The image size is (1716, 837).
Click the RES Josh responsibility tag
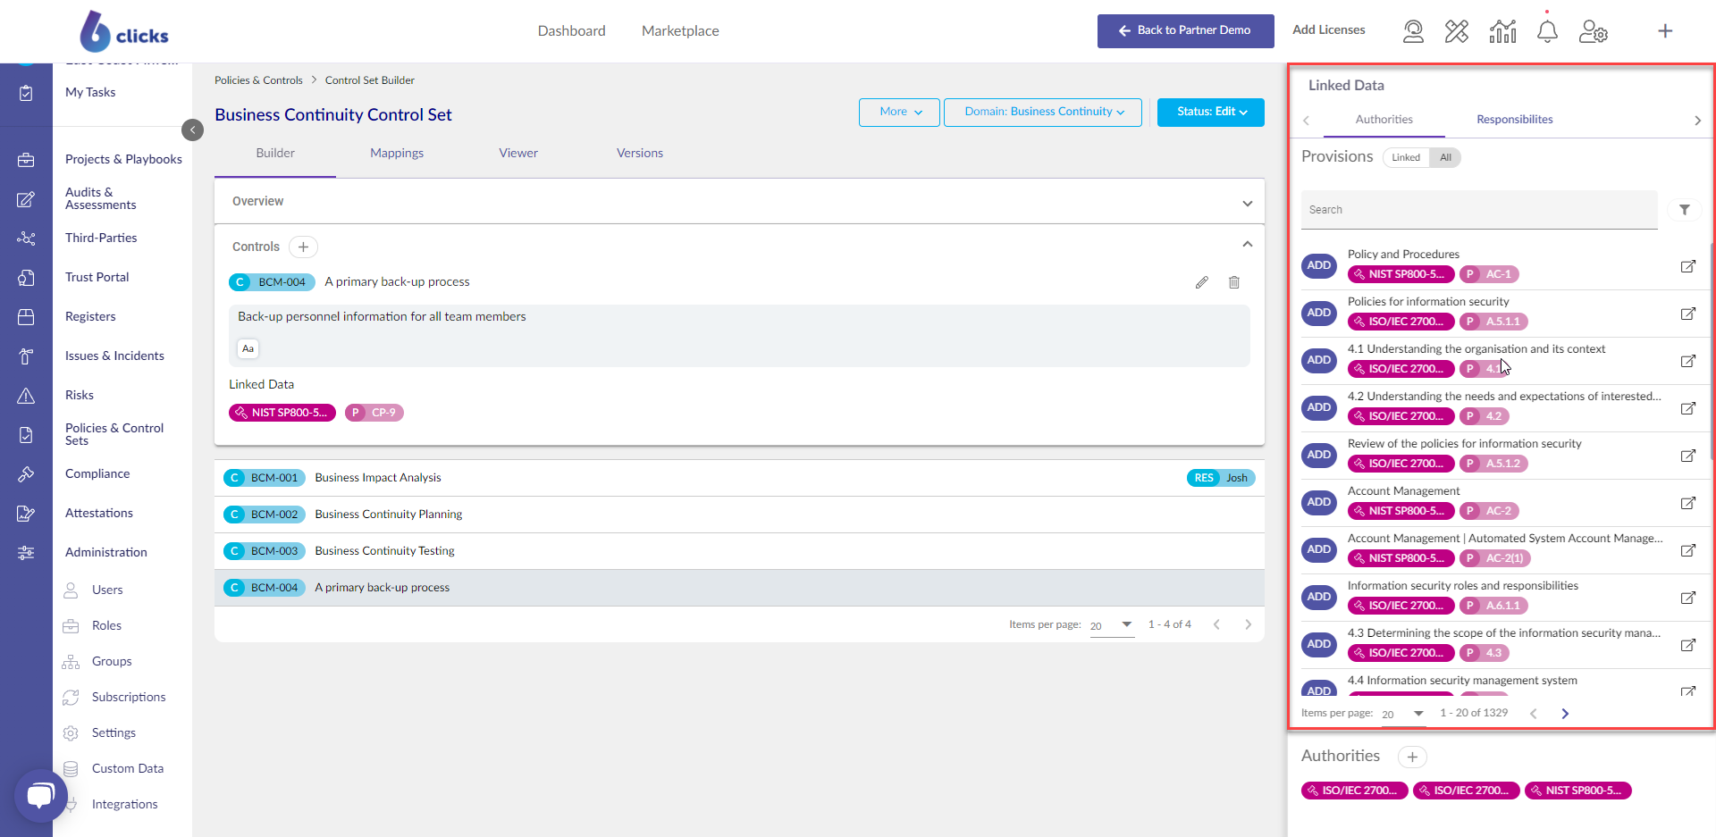pyautogui.click(x=1221, y=478)
